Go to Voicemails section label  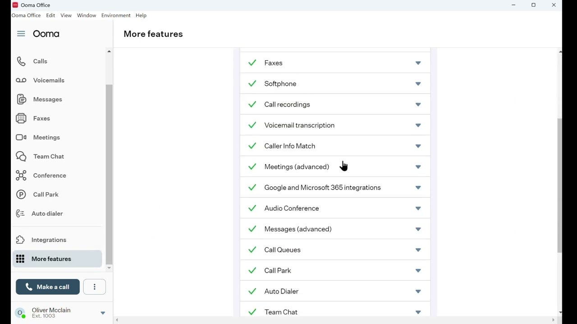point(49,80)
